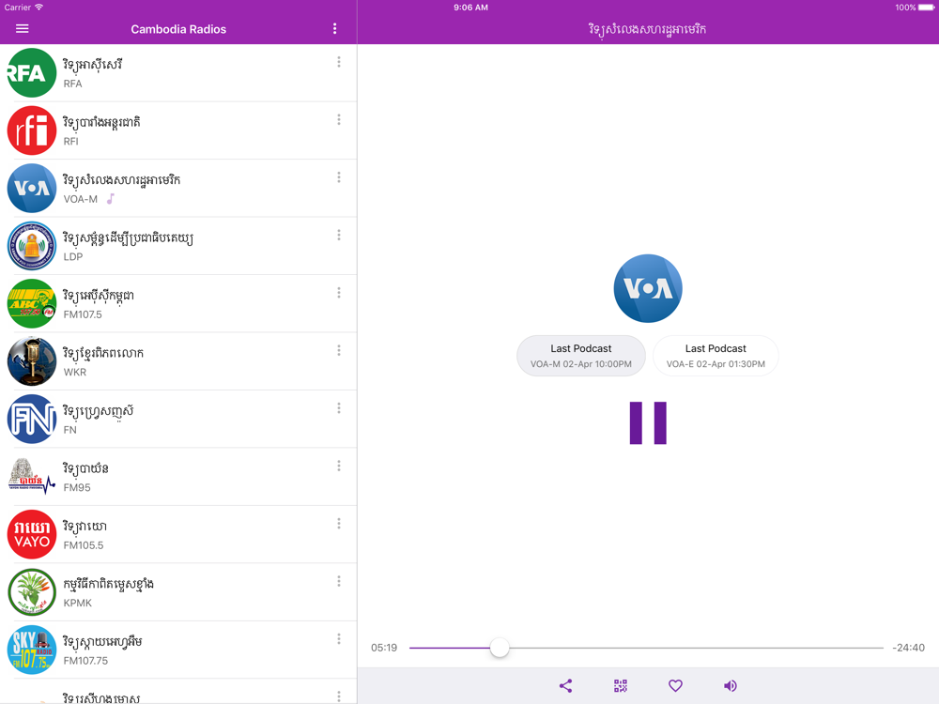Image resolution: width=939 pixels, height=704 pixels.
Task: Tap the now-playing music note indicator
Action: [110, 199]
